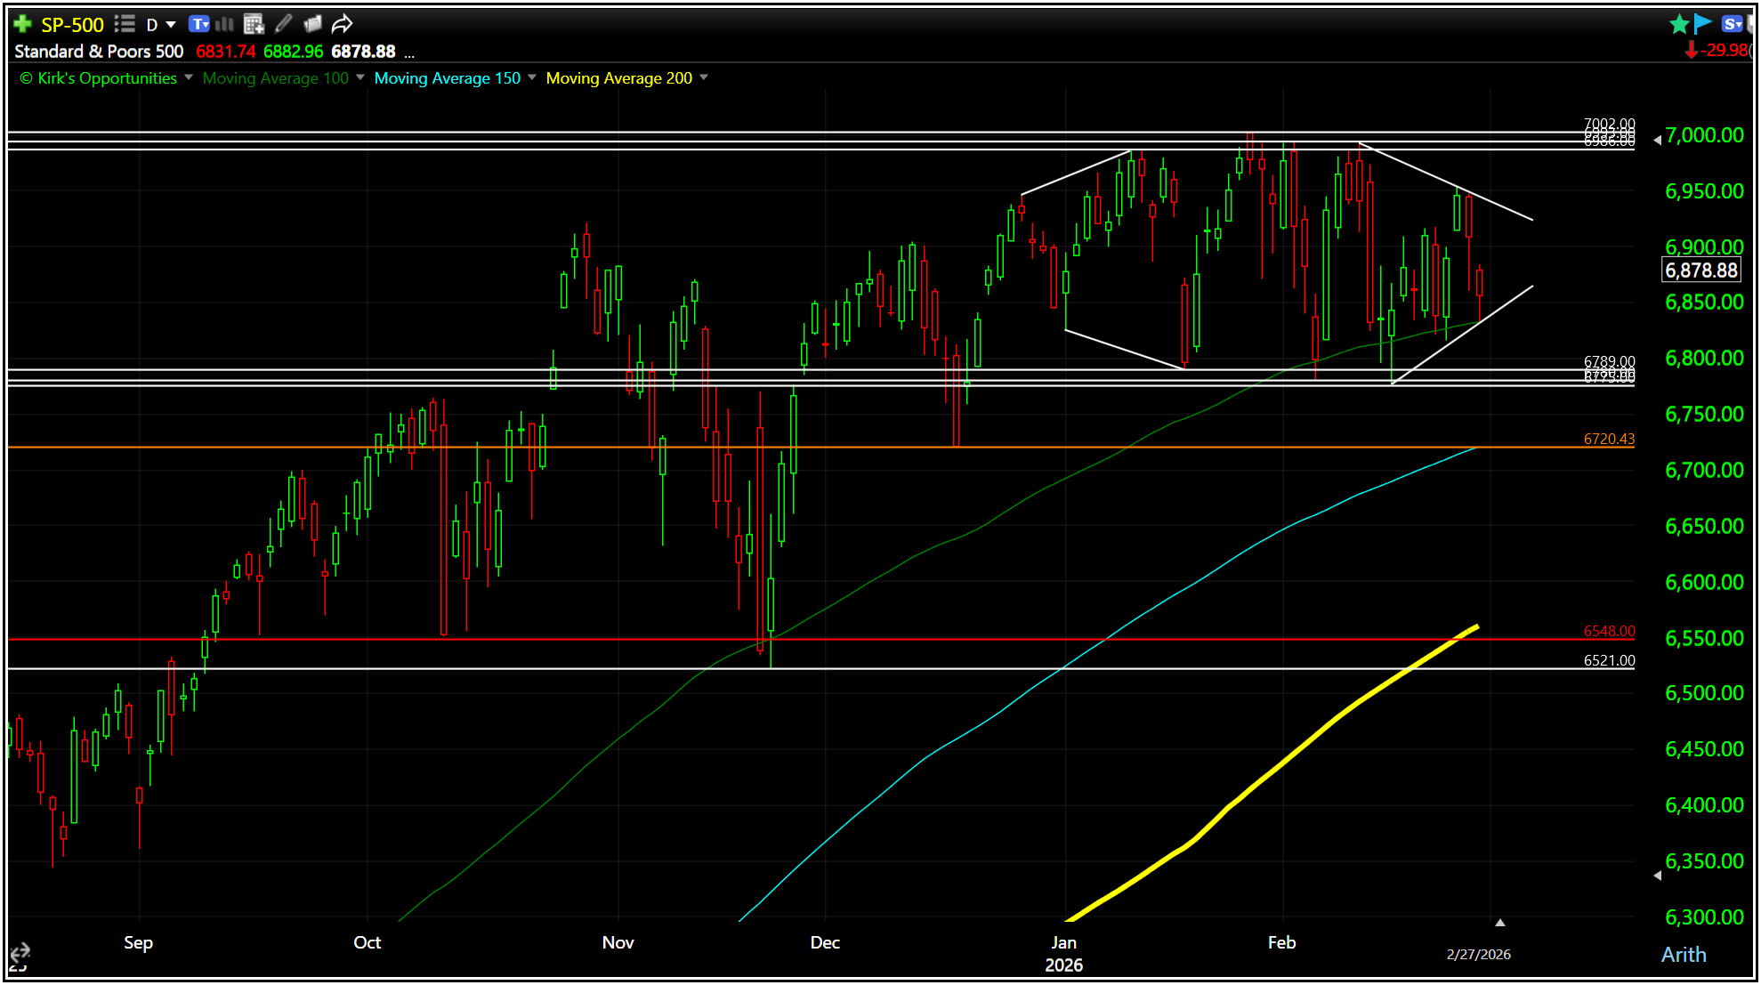1761x985 pixels.
Task: Click the blue flag icon
Action: click(1702, 24)
